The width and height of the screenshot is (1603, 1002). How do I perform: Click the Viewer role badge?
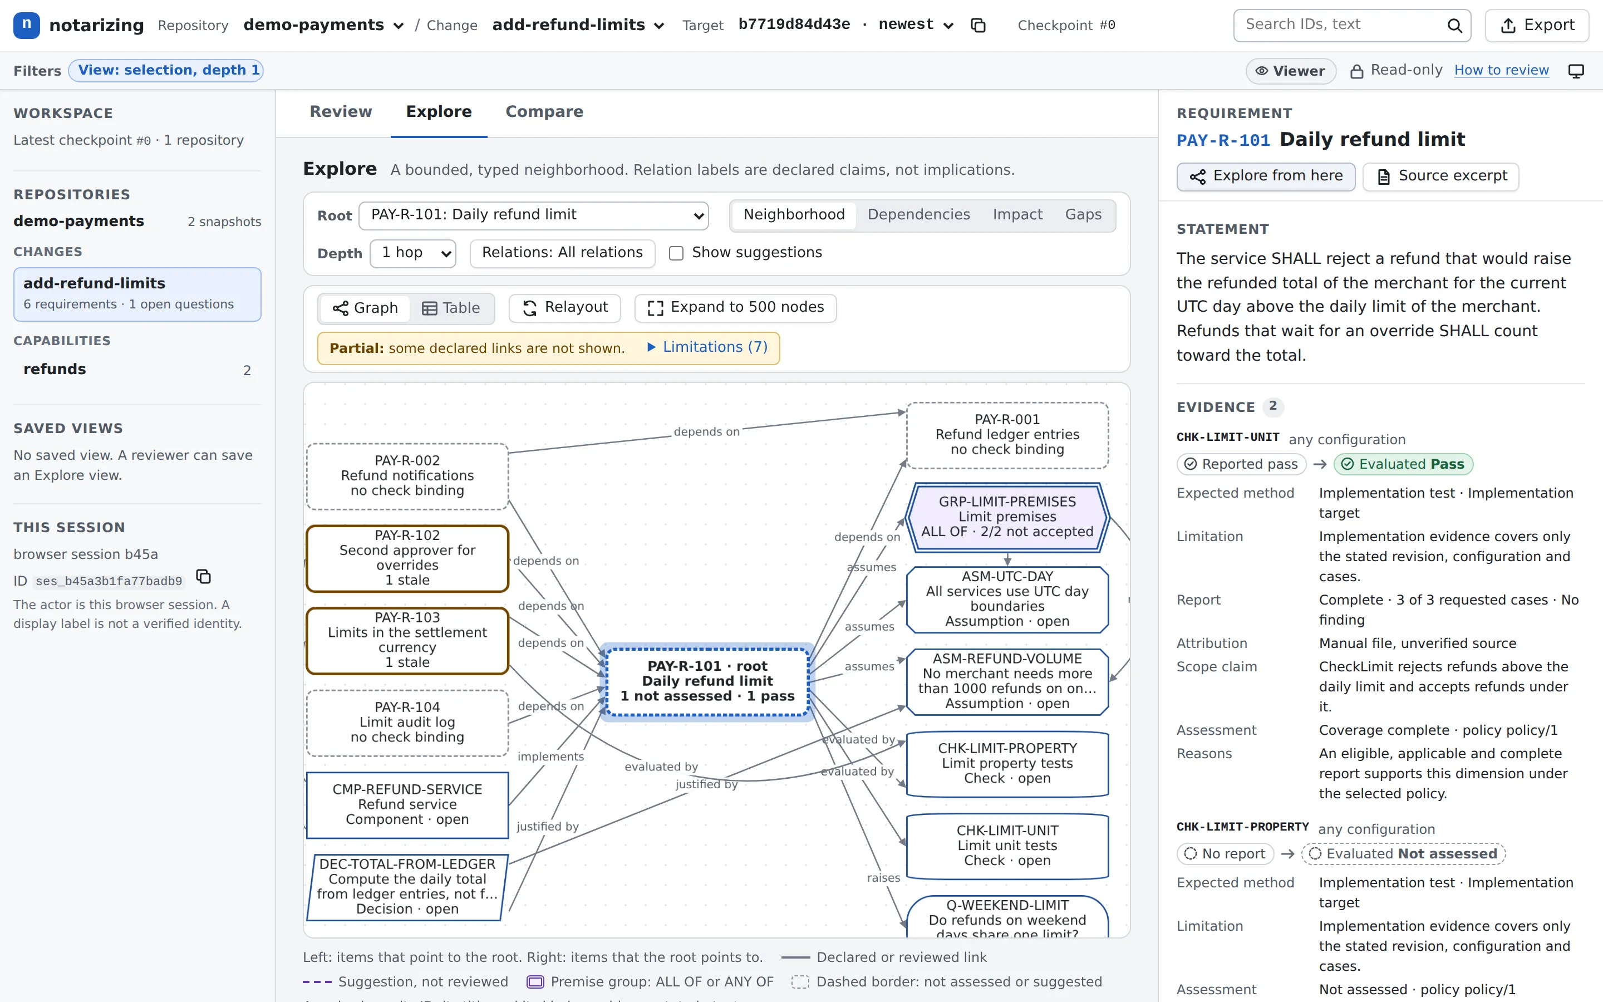pyautogui.click(x=1290, y=71)
